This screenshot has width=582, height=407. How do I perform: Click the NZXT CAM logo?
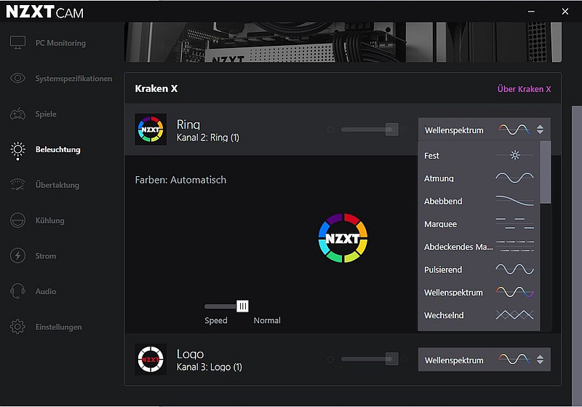pos(45,12)
